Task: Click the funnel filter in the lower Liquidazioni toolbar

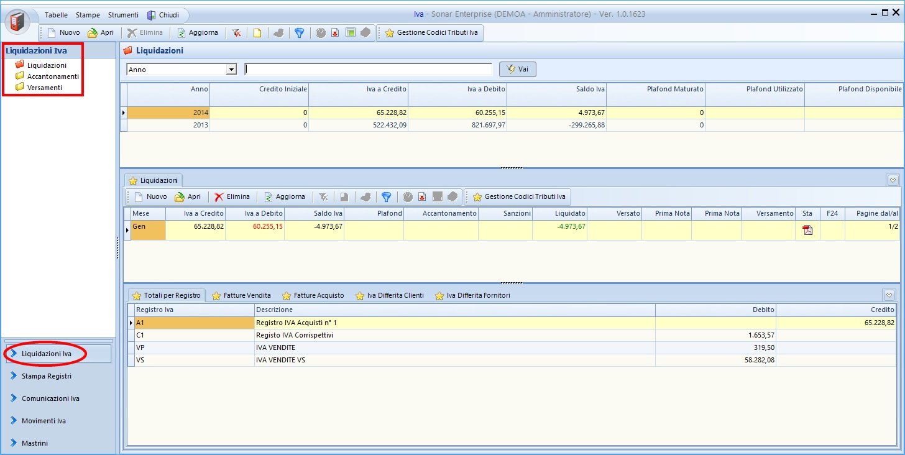Action: click(386, 197)
